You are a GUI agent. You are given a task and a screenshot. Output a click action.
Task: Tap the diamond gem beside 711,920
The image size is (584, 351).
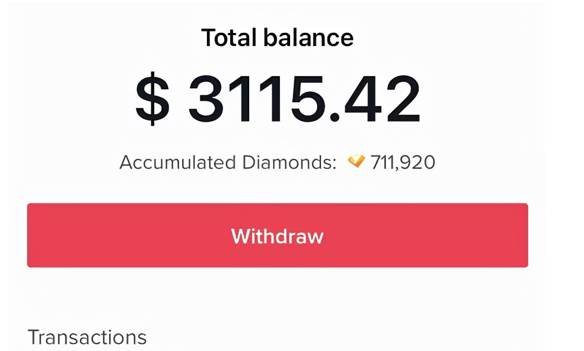click(357, 161)
